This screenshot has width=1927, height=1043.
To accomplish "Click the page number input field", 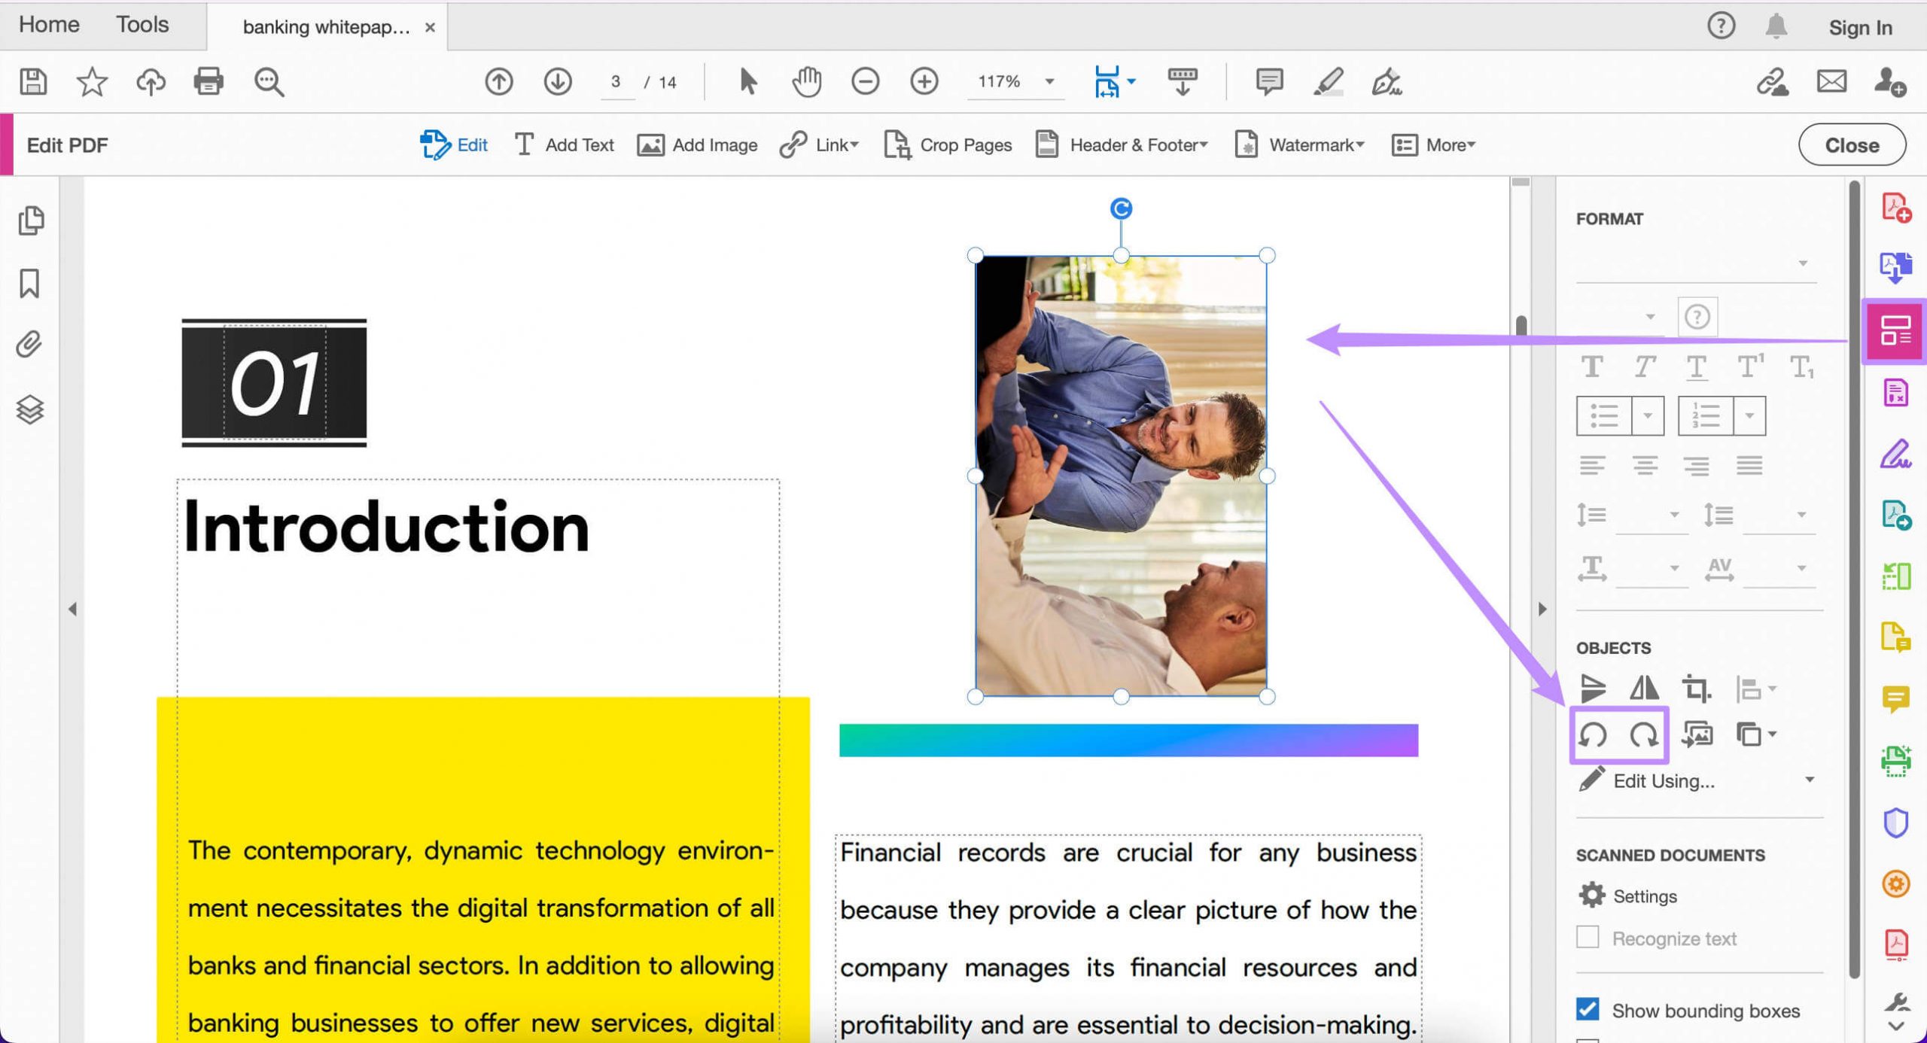I will [616, 81].
